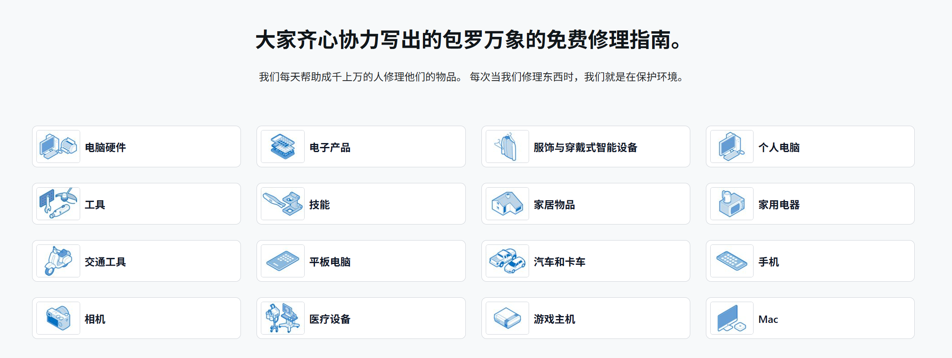Click the 个人电脑 desktop PC icon
This screenshot has height=358, width=952.
[732, 146]
